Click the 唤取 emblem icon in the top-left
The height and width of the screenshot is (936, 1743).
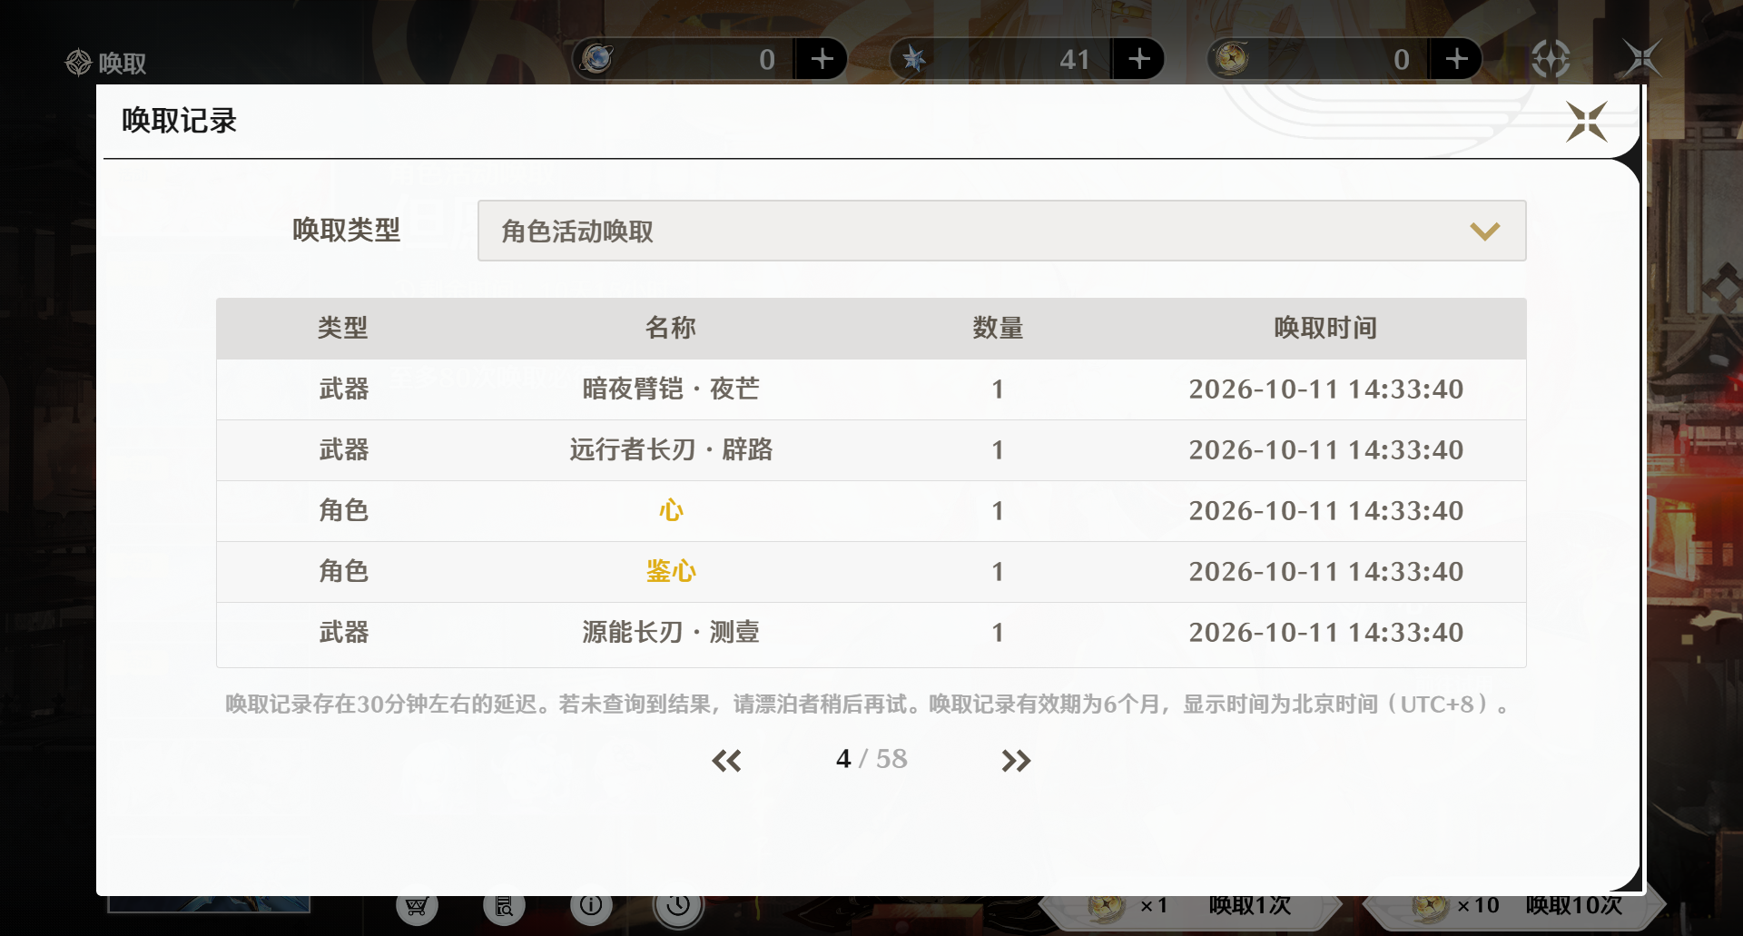pyautogui.click(x=79, y=63)
